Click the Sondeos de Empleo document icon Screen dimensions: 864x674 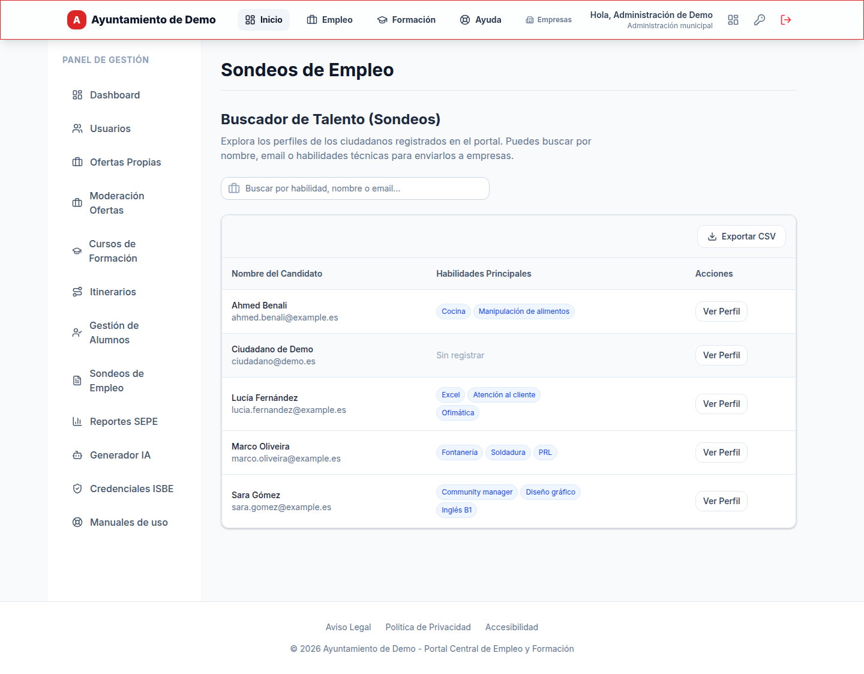click(x=77, y=381)
